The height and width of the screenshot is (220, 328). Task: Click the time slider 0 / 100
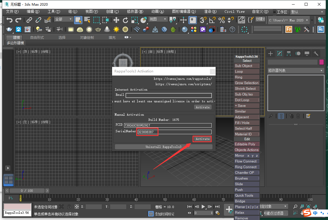point(27,191)
